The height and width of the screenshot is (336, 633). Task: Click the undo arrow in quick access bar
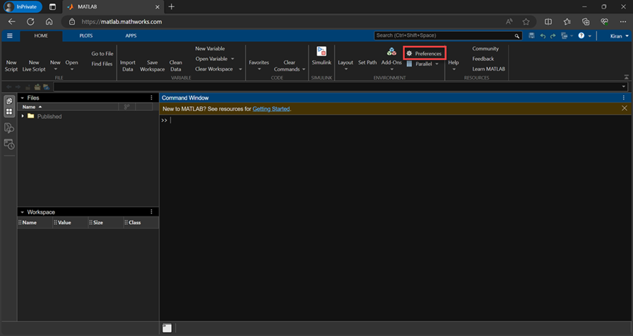click(x=543, y=36)
